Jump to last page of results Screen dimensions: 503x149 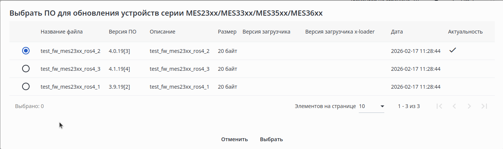(x=484, y=106)
